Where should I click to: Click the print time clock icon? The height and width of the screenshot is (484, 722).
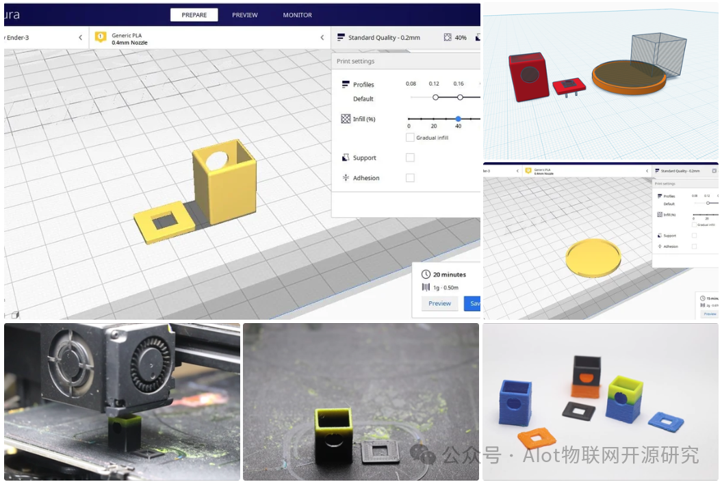point(426,274)
